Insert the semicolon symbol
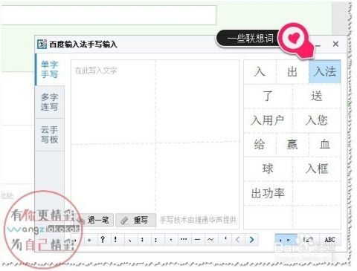The image size is (357, 271). 142,240
